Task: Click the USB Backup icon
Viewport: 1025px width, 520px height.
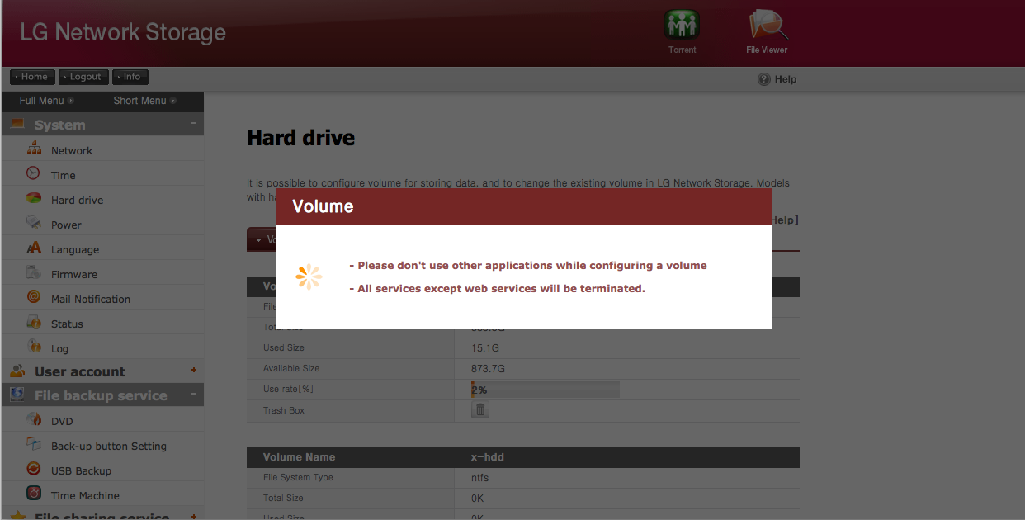Action: [34, 470]
